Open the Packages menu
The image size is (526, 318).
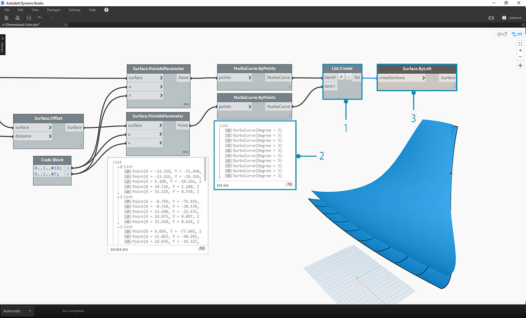(x=53, y=10)
